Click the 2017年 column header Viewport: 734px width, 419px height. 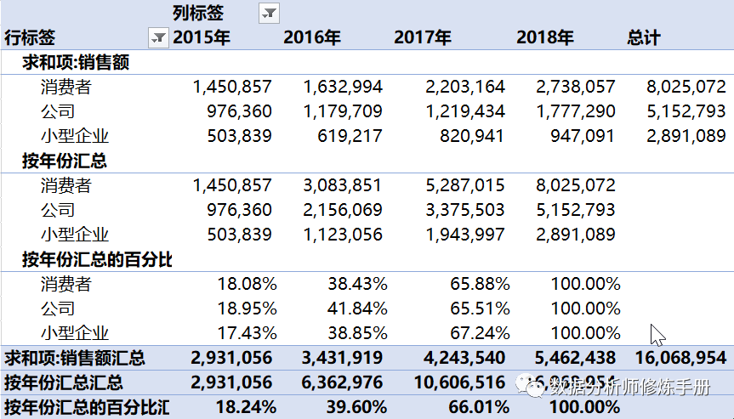(422, 37)
